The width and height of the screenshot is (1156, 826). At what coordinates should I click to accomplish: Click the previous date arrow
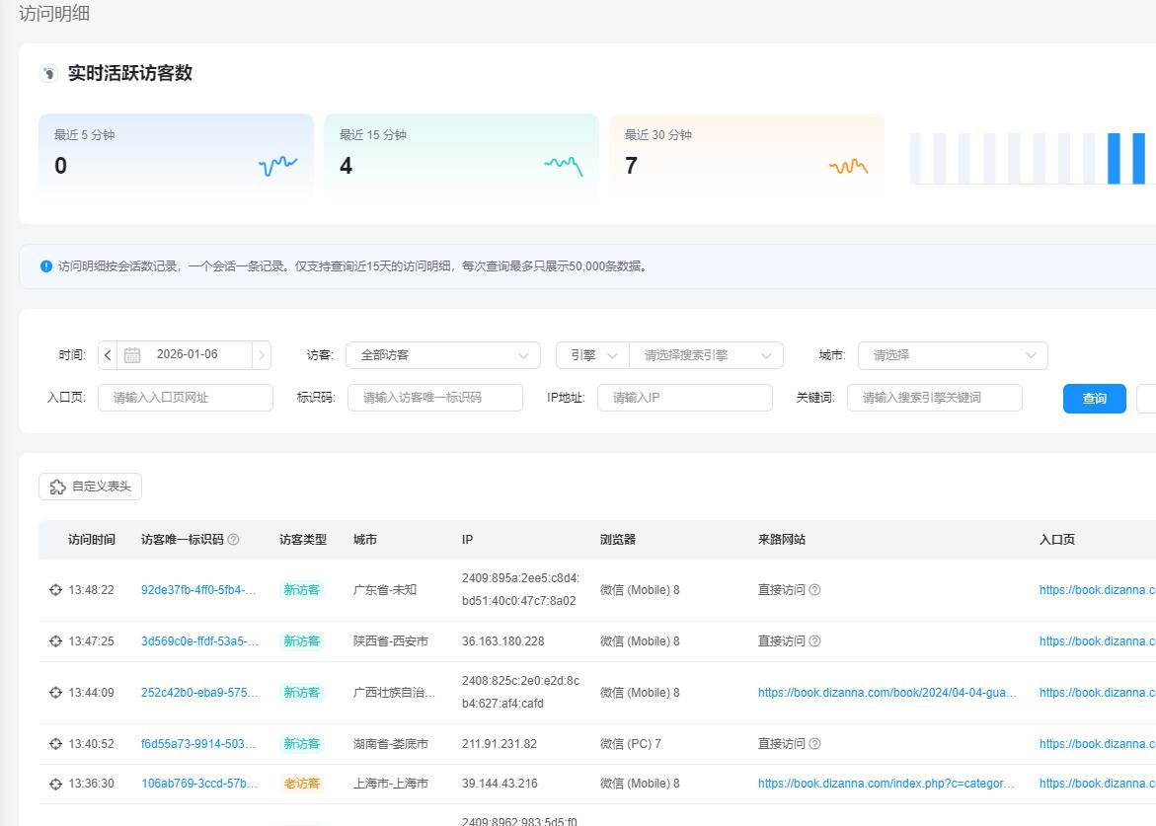click(x=108, y=355)
